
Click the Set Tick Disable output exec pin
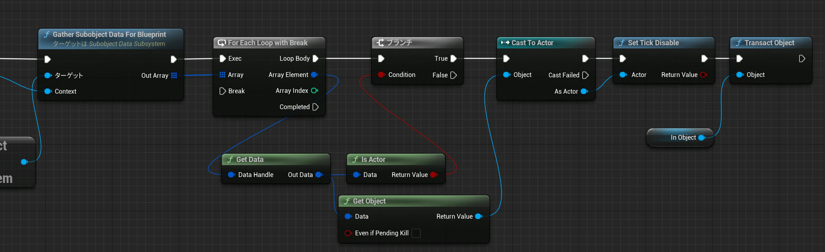(704, 59)
